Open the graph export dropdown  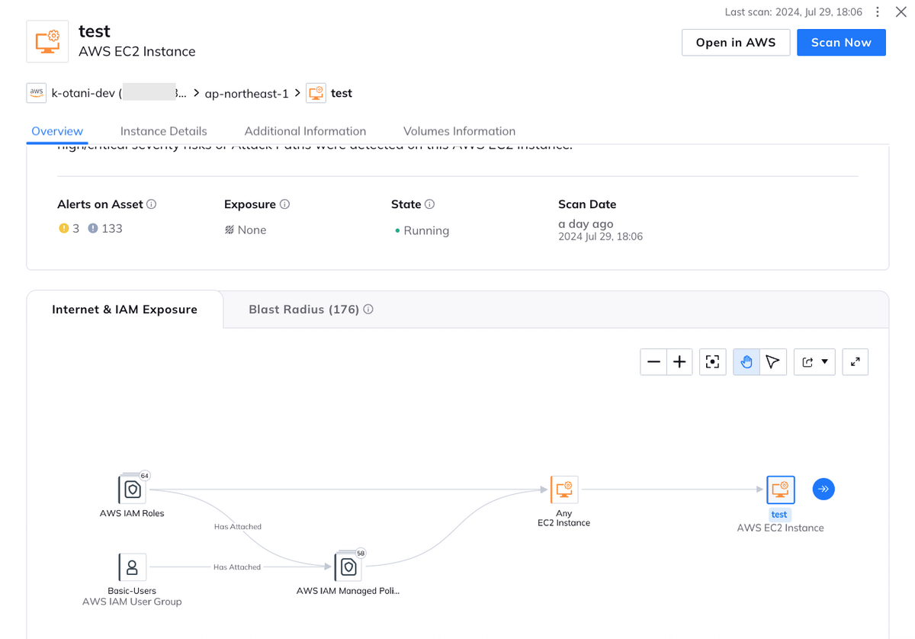814,362
